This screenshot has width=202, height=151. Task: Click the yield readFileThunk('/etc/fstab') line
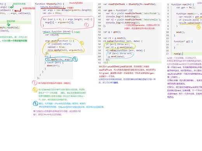tap(133, 14)
